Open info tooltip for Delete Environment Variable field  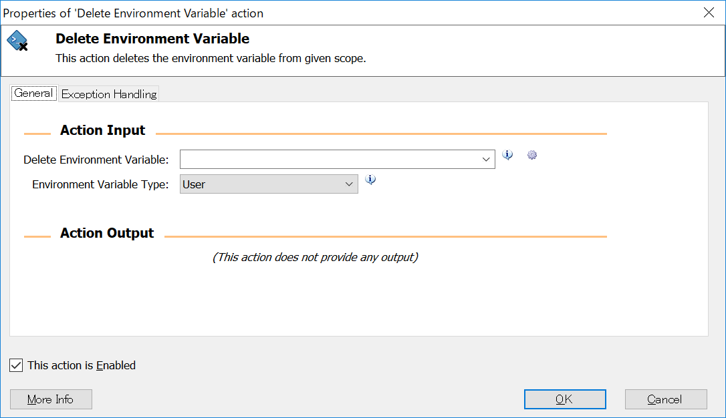click(x=507, y=155)
